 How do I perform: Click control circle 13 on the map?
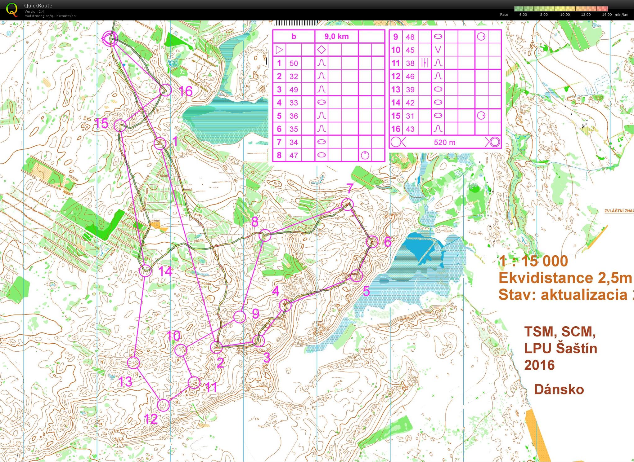(x=133, y=363)
